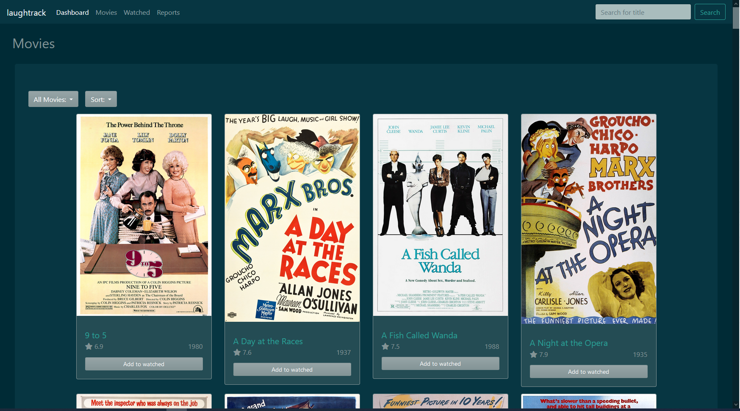Click the star icon beside rating 7.6
Image resolution: width=740 pixels, height=411 pixels.
tap(237, 352)
